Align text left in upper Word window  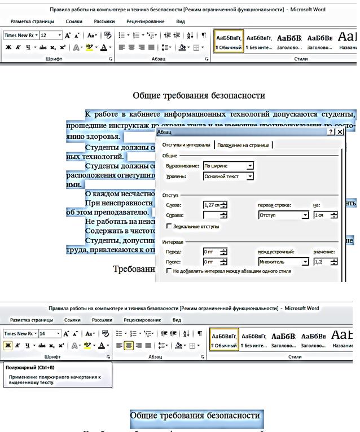coord(121,47)
